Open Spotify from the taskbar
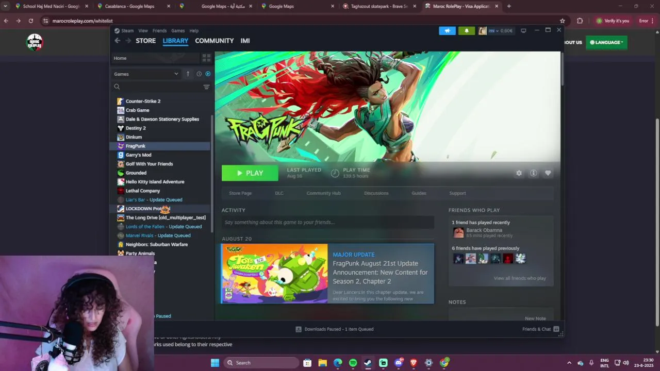This screenshot has height=371, width=660. coord(353,363)
